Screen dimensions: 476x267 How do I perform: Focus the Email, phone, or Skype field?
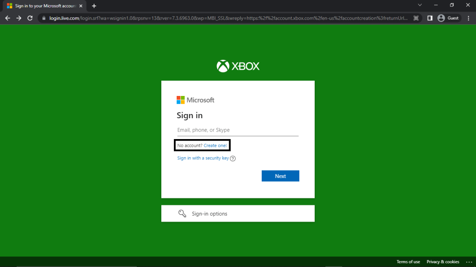(238, 130)
